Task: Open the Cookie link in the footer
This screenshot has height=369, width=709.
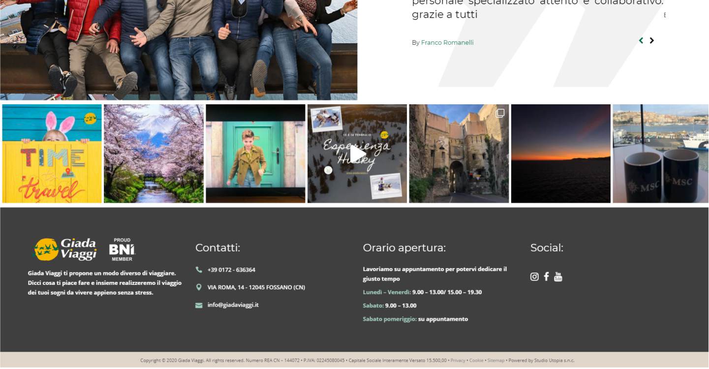Action: (476, 361)
